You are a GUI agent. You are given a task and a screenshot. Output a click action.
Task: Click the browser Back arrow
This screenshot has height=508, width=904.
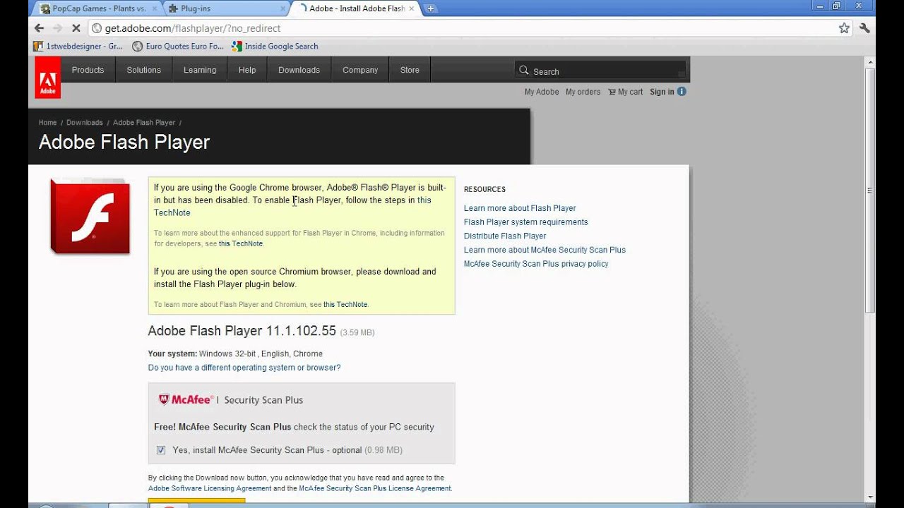40,28
